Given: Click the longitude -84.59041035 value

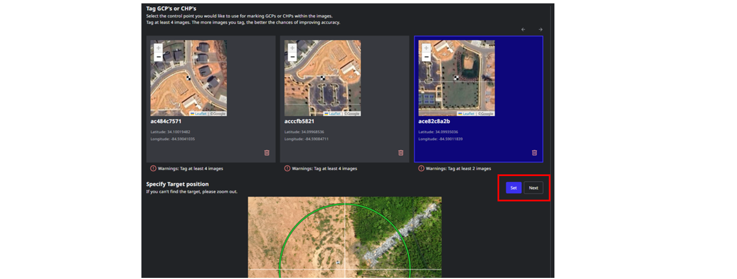Looking at the screenshot, I should tap(182, 139).
